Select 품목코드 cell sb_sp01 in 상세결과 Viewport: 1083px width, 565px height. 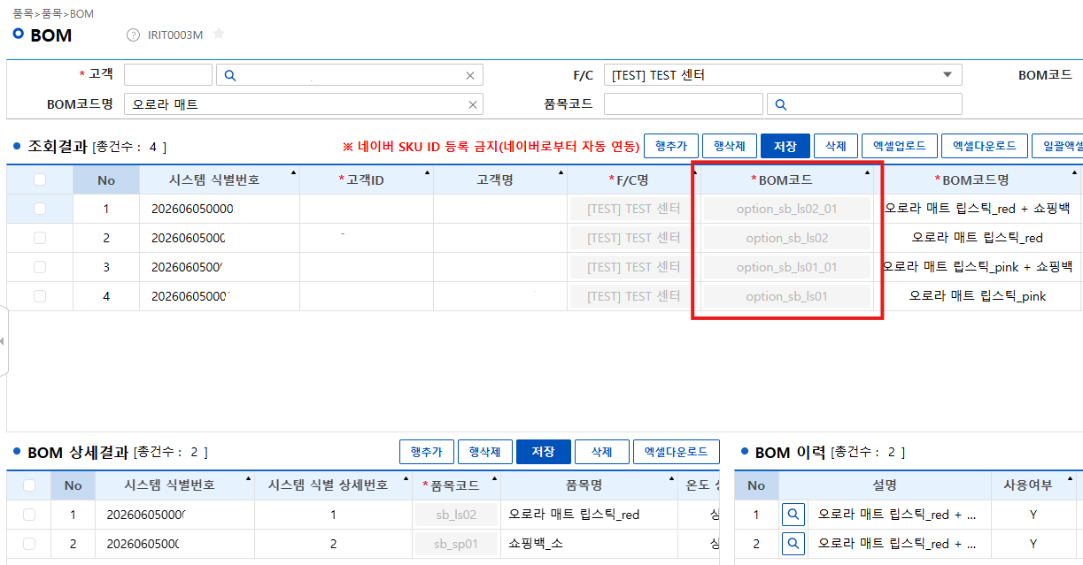pyautogui.click(x=456, y=544)
